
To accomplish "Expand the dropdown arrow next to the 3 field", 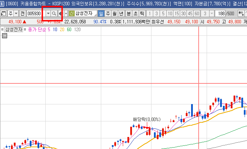I will [x=212, y=14].
